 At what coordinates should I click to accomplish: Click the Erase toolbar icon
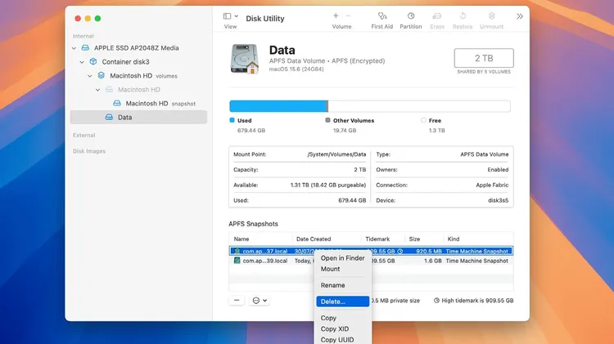point(437,16)
